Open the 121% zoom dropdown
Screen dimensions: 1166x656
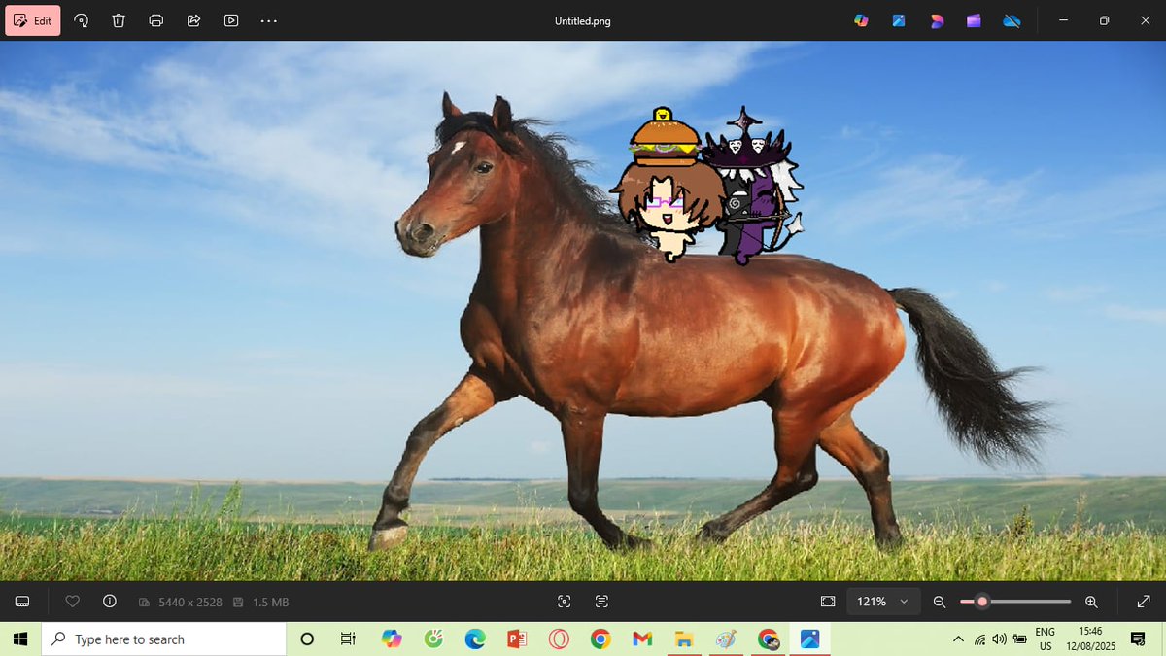(883, 602)
